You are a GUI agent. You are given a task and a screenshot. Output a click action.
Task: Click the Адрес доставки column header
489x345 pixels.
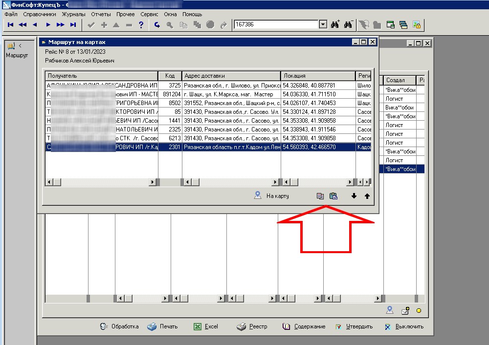(x=231, y=76)
